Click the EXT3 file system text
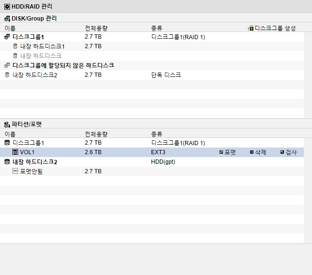312x275 pixels. (x=158, y=152)
